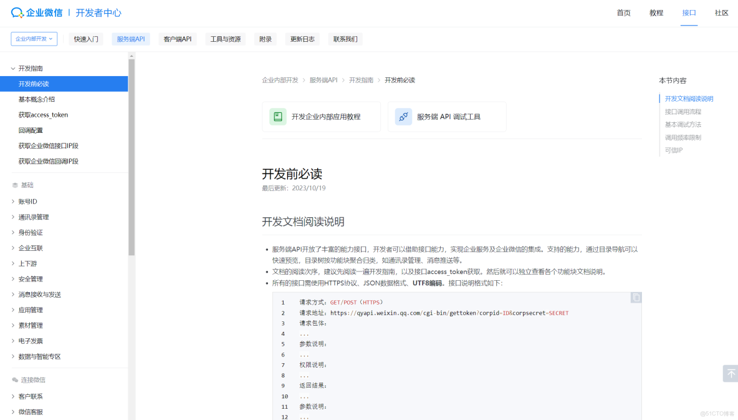738x420 pixels.
Task: Activate the 服务端API tab highlight
Action: [x=130, y=39]
